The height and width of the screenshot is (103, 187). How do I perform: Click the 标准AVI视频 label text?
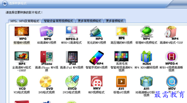pyautogui.click(x=121, y=93)
